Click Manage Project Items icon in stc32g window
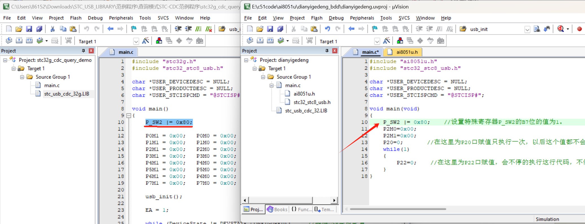 point(159,41)
